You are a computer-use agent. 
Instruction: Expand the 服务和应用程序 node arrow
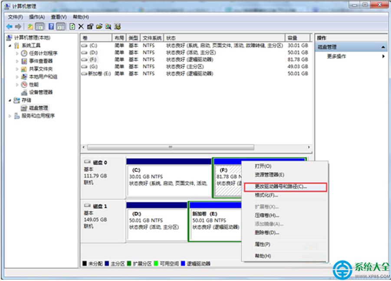10,116
